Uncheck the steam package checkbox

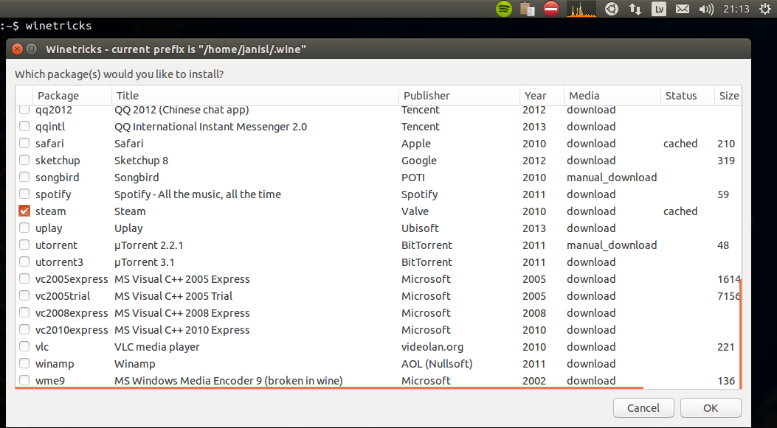(24, 211)
